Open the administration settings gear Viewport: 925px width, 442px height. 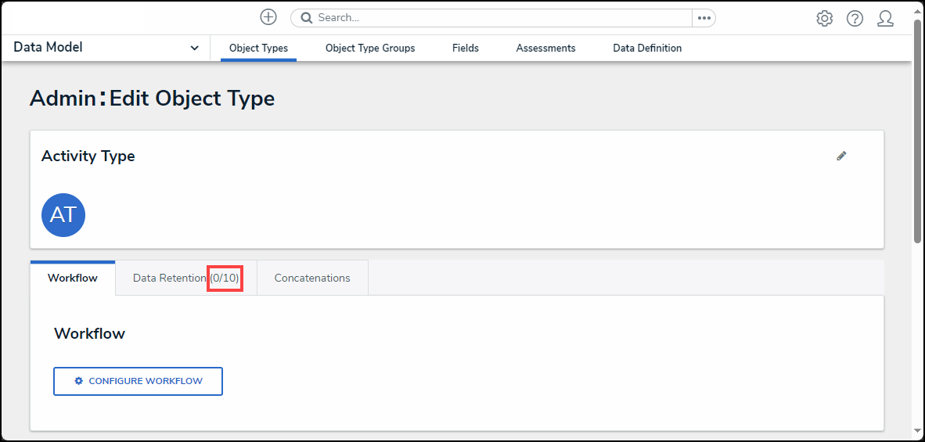pyautogui.click(x=824, y=18)
